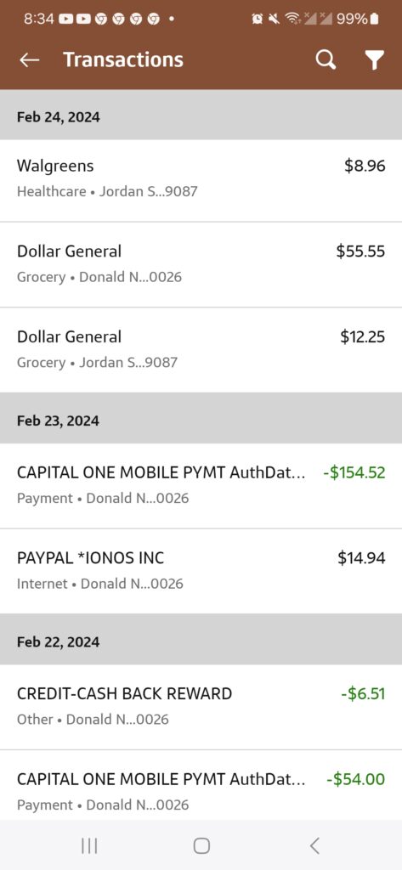This screenshot has width=402, height=870.
Task: Open the PAYPAL *IONOS INC transaction
Action: pyautogui.click(x=201, y=571)
